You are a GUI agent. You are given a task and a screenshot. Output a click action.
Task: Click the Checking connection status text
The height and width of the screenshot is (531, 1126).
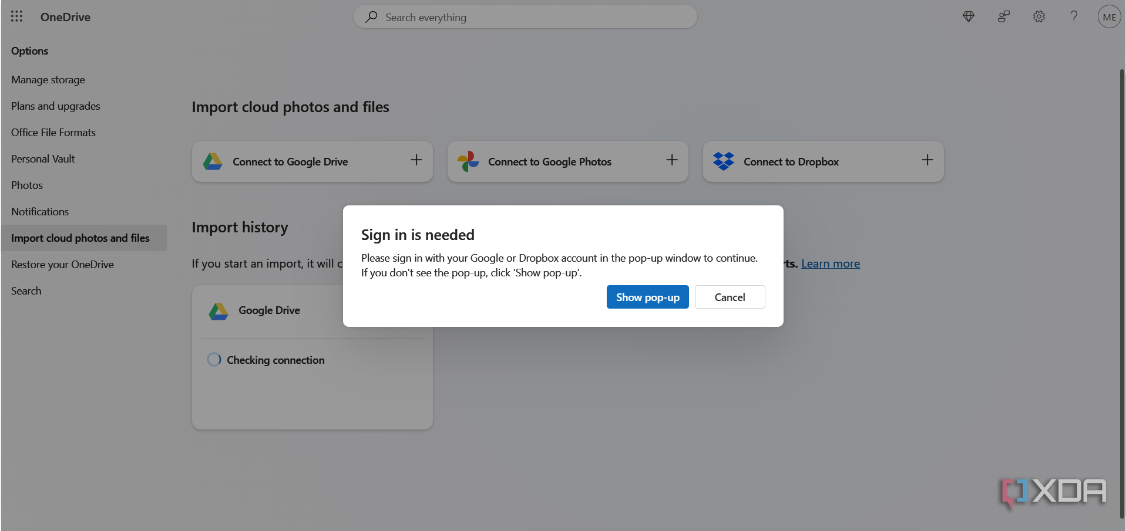coord(275,360)
